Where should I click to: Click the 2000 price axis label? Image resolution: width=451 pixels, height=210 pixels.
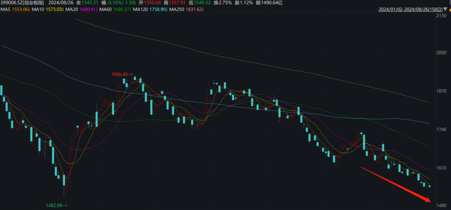(441, 53)
